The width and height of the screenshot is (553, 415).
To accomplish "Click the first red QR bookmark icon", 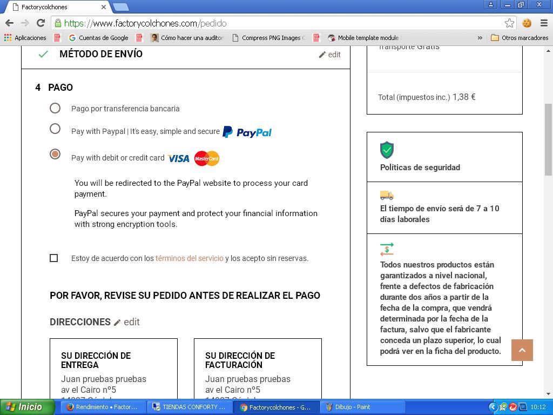I will pyautogui.click(x=57, y=38).
